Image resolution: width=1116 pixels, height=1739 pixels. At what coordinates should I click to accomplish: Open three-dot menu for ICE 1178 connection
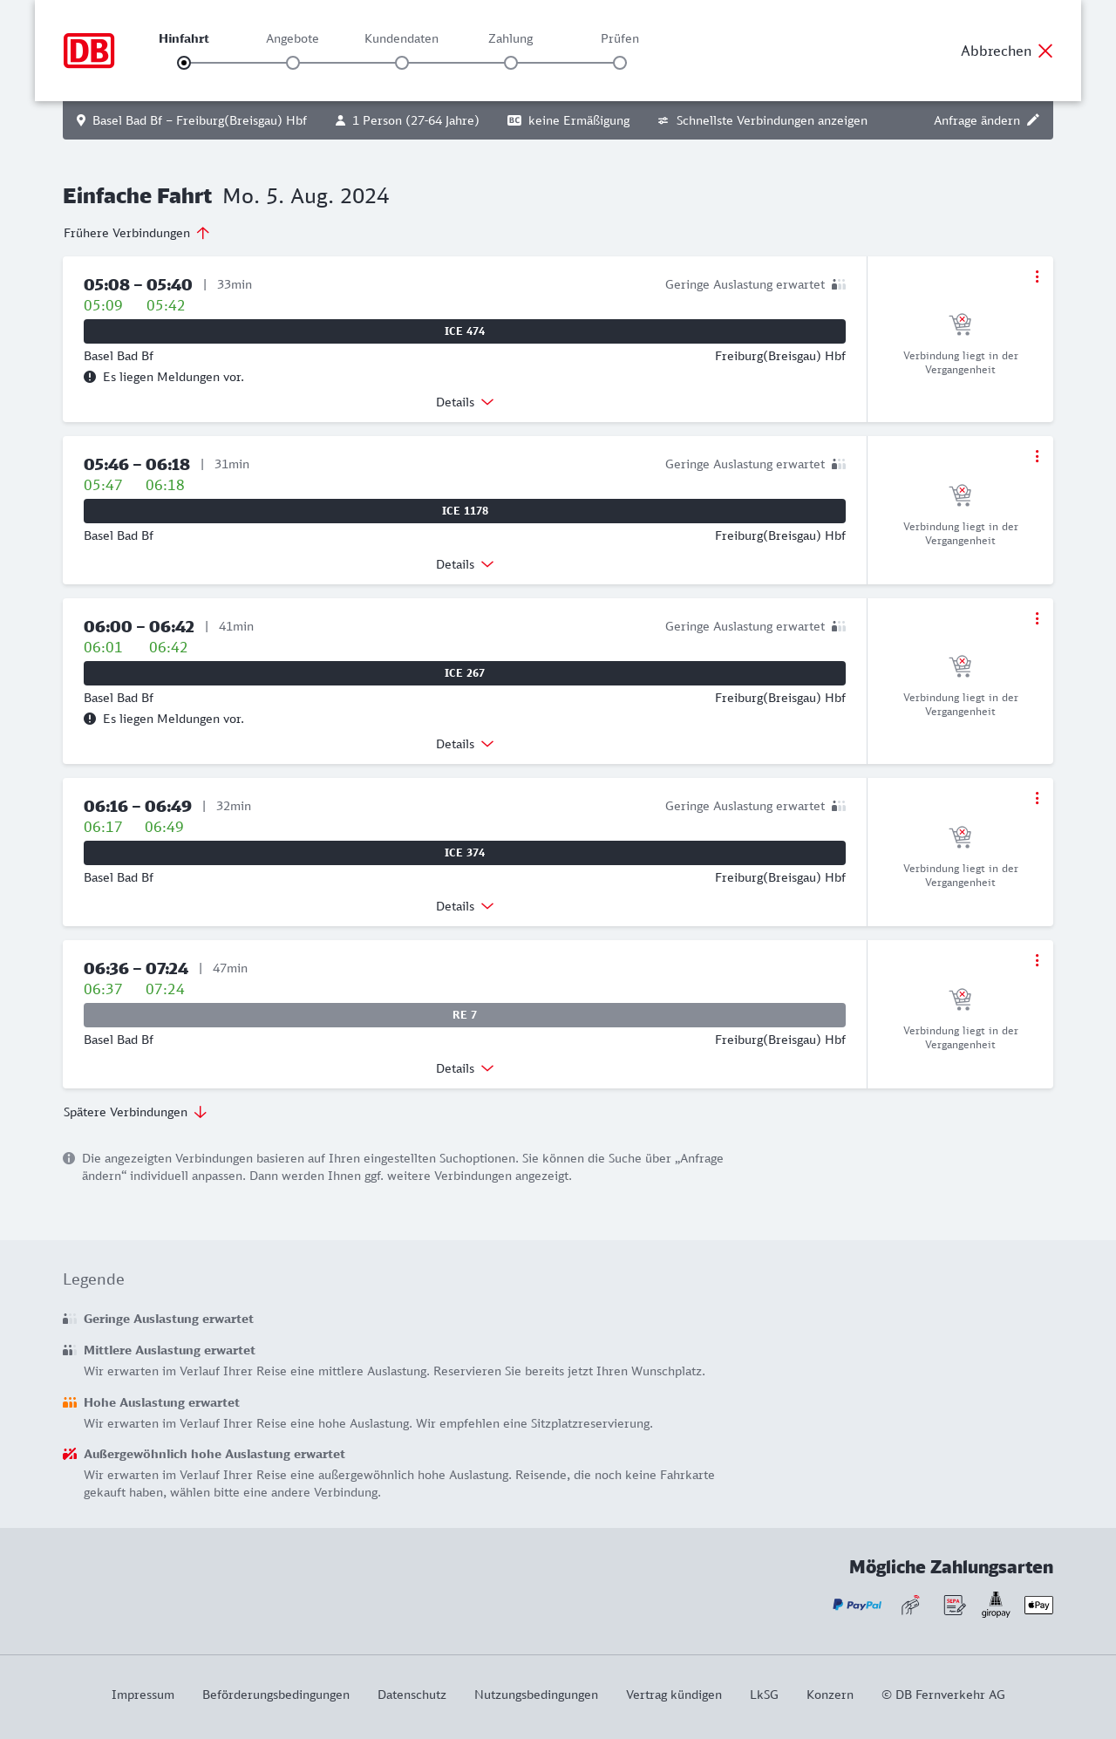click(x=1037, y=456)
